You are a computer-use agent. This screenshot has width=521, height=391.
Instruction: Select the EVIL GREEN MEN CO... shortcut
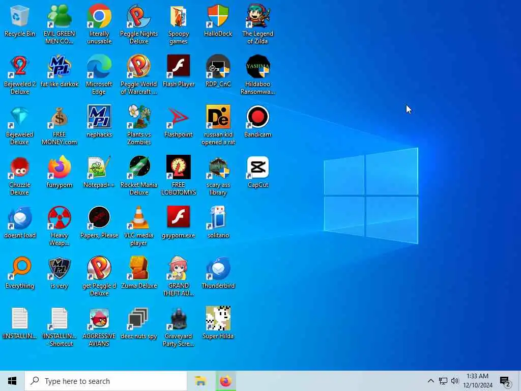[59, 24]
